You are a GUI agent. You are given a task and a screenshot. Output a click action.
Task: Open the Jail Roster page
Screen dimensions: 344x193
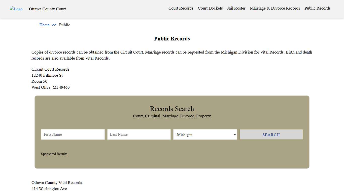[x=236, y=8]
